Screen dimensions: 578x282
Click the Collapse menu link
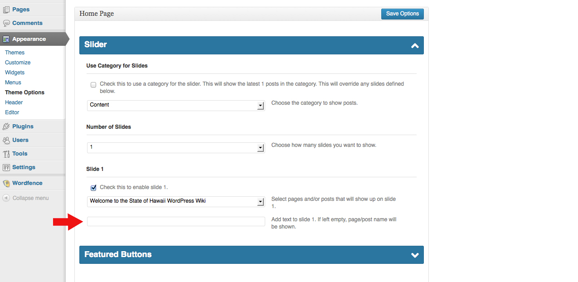(x=30, y=198)
